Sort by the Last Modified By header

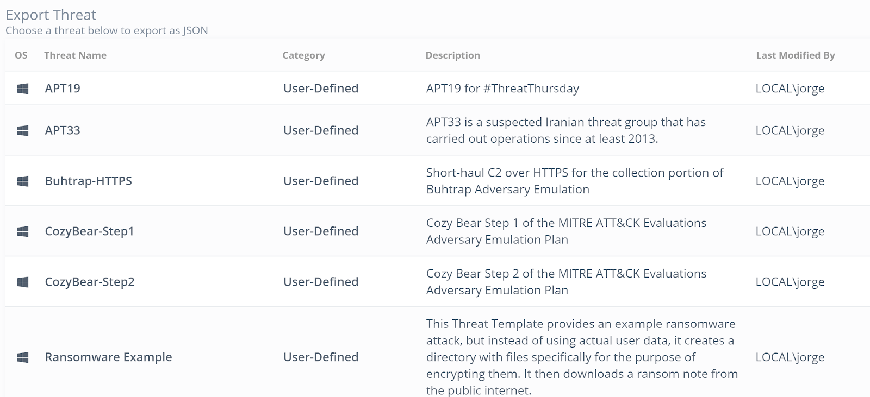(796, 55)
